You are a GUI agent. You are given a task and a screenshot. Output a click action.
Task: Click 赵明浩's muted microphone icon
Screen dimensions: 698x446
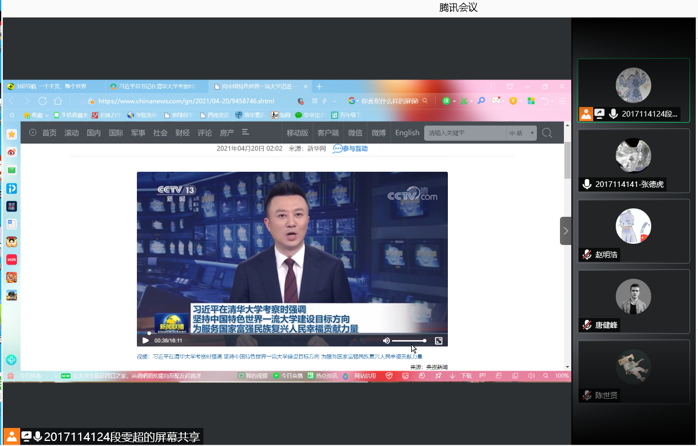point(587,255)
